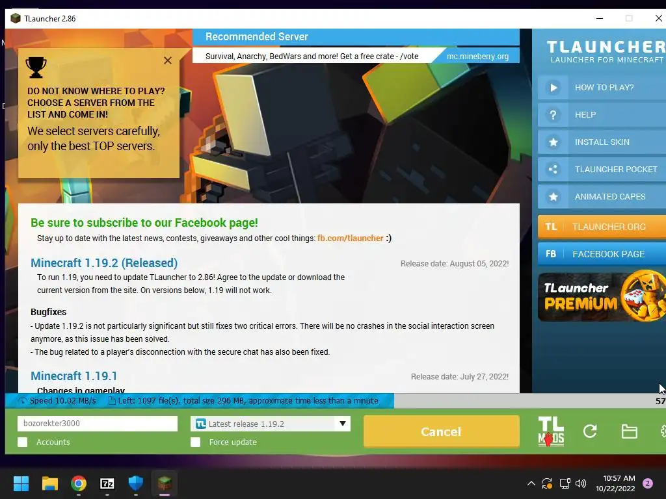Click the dropdown arrow of version selector

click(342, 424)
